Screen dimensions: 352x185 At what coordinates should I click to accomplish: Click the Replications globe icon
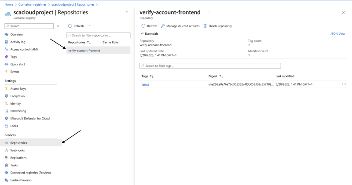(6, 158)
